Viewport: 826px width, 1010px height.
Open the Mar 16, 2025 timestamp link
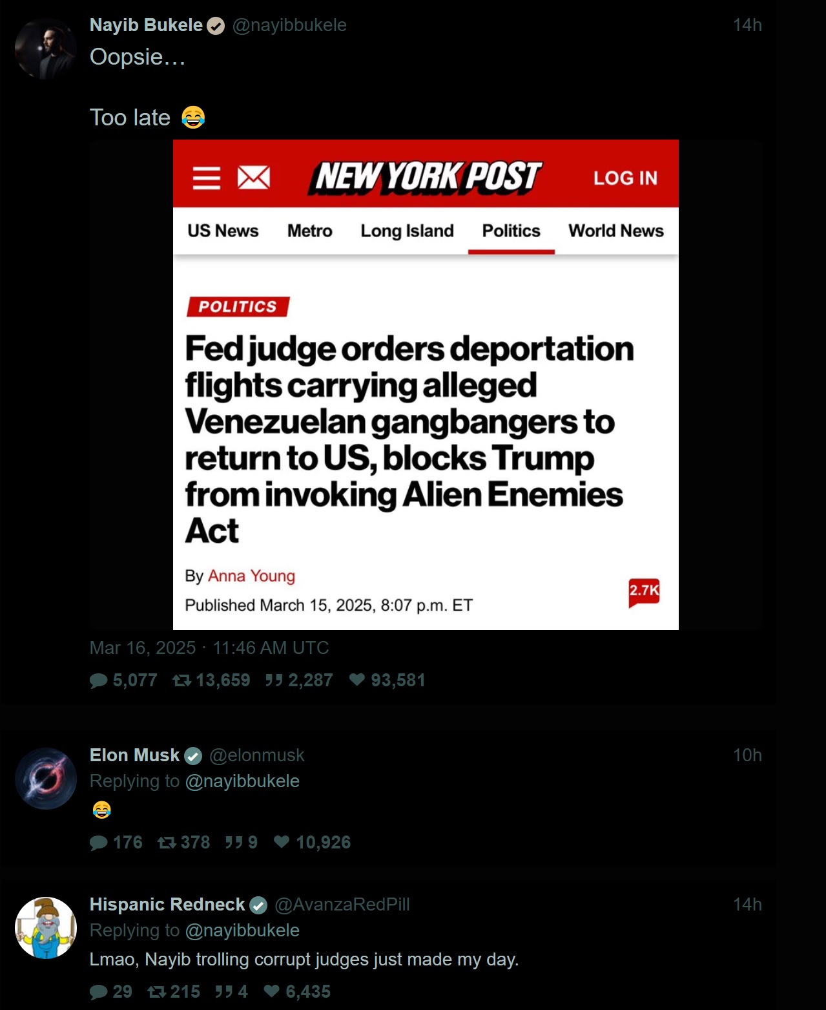[209, 647]
